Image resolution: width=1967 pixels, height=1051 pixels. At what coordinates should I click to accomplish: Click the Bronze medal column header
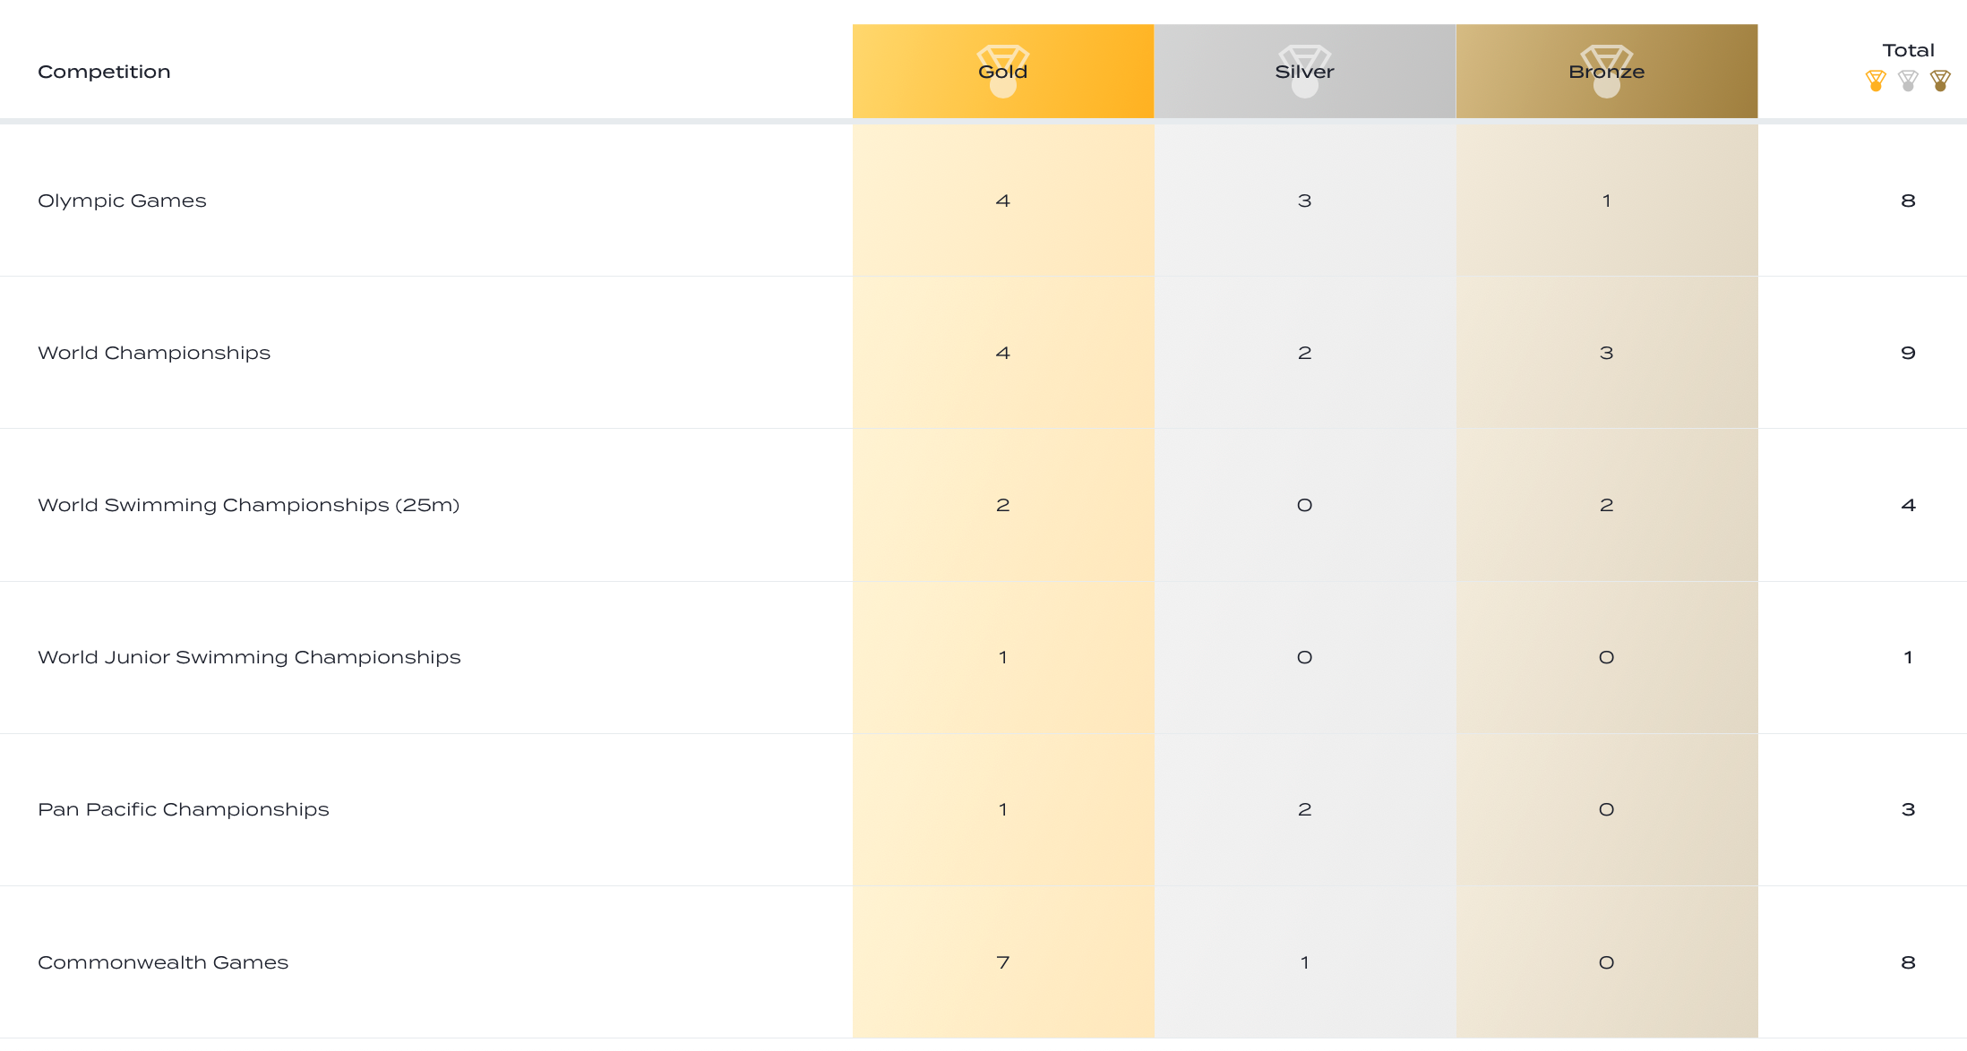pyautogui.click(x=1607, y=72)
